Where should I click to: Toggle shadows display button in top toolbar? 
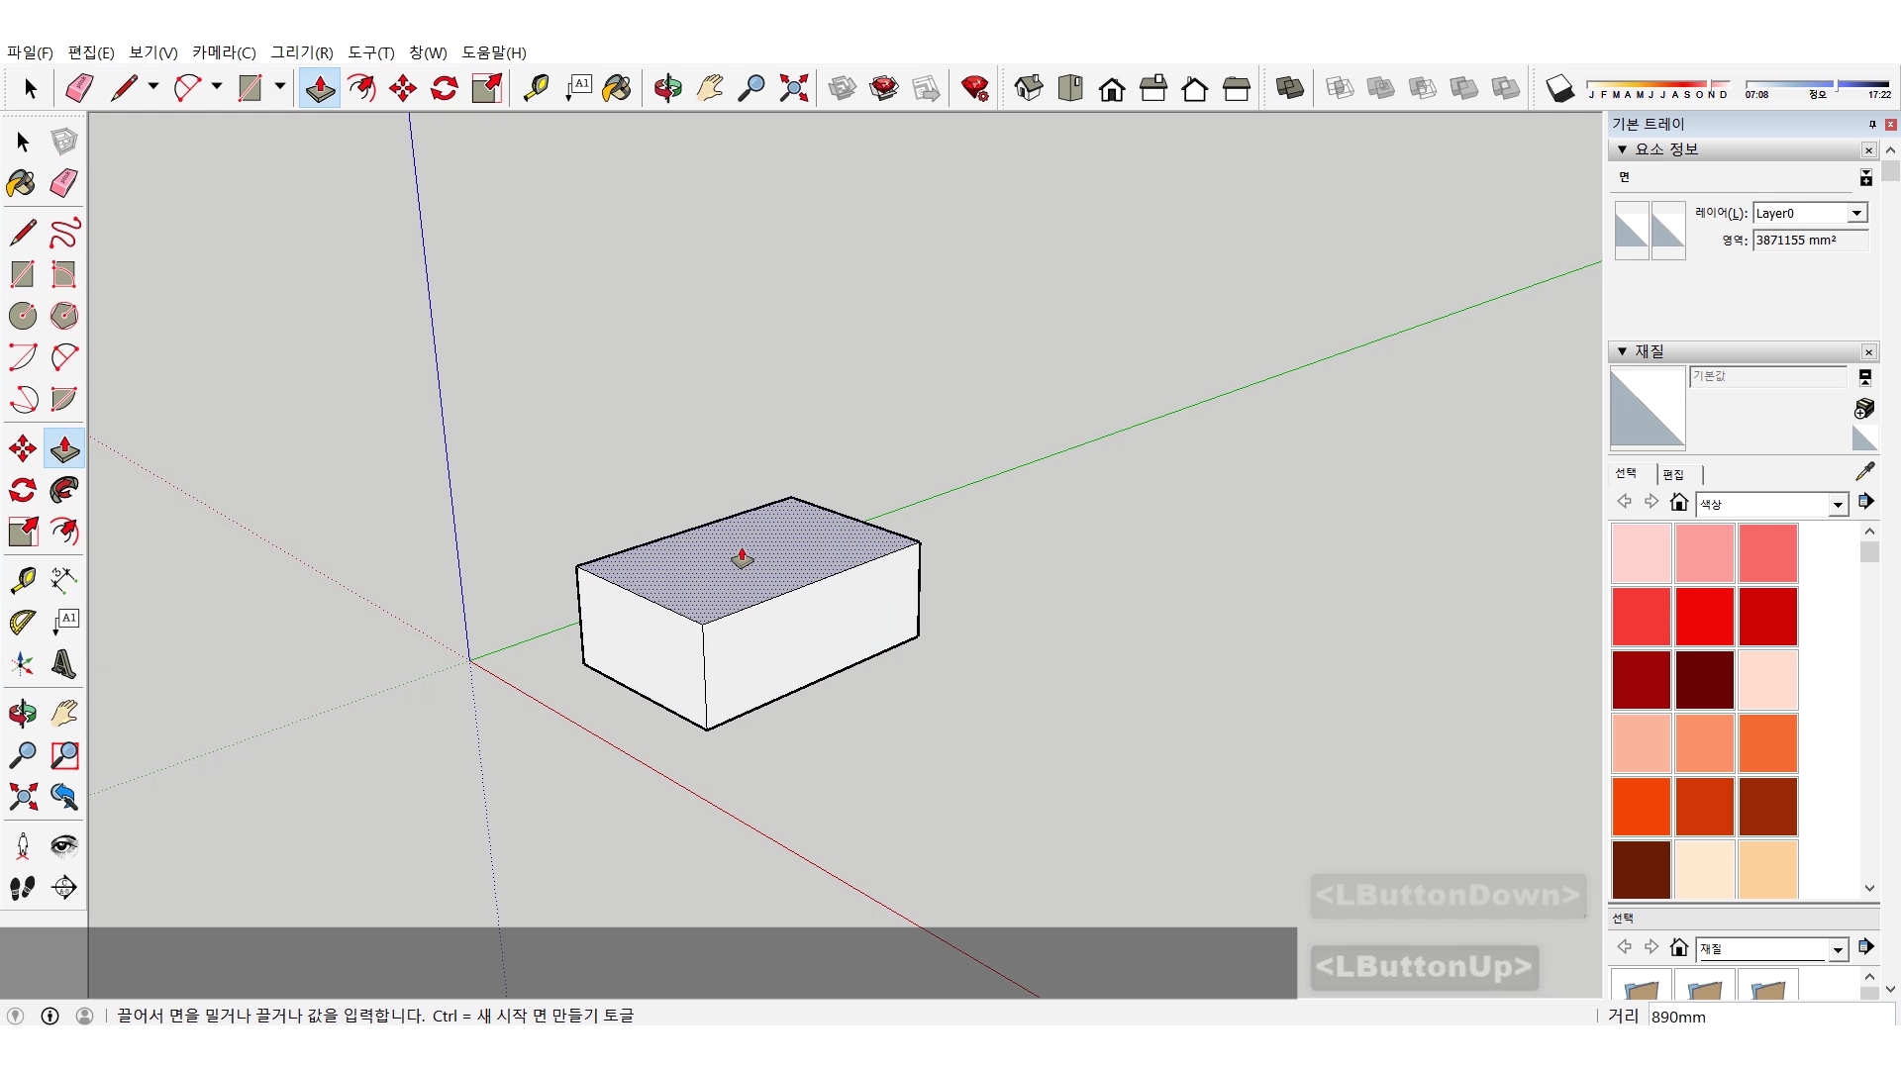pyautogui.click(x=1559, y=88)
